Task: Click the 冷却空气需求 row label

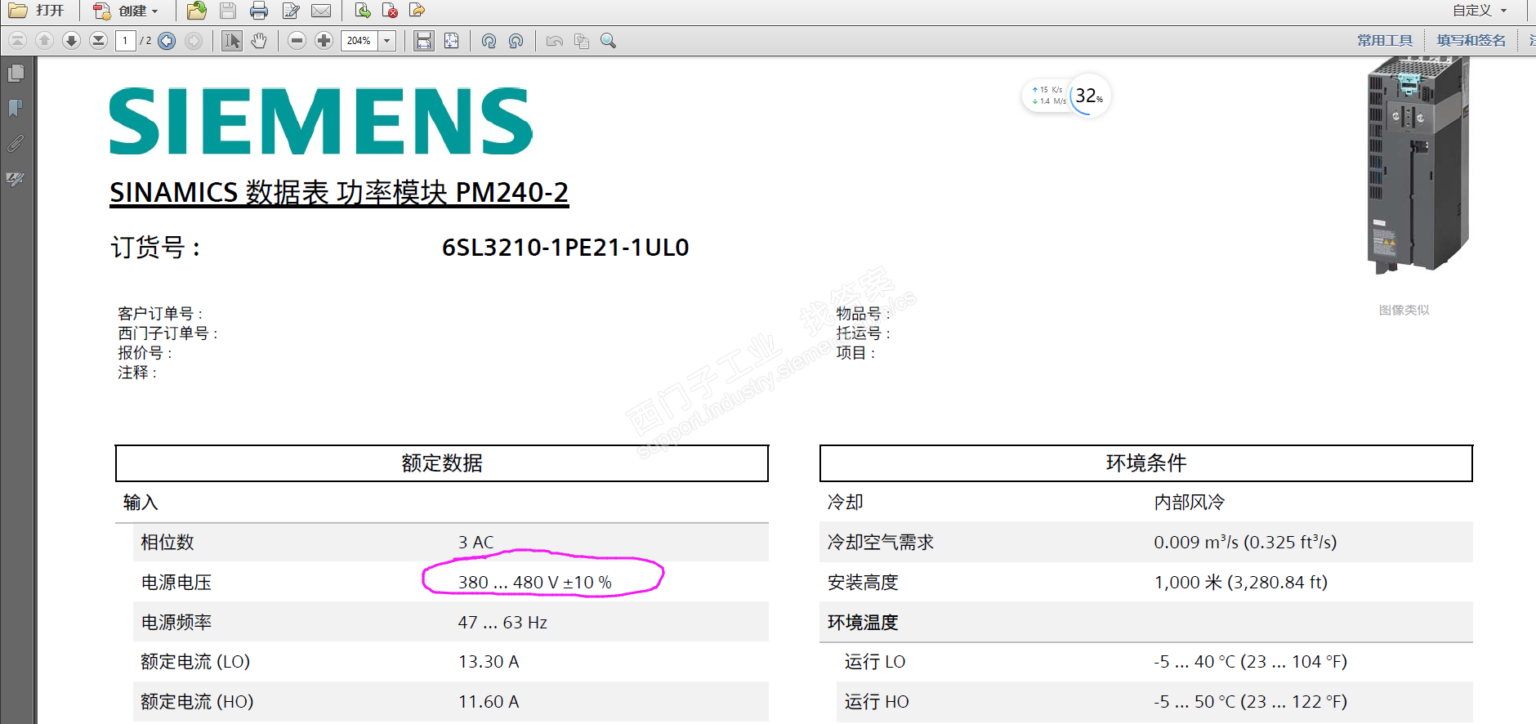Action: (881, 543)
